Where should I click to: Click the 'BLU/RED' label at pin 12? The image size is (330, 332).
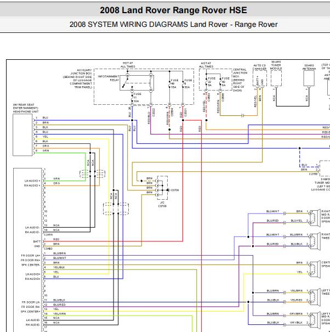pos(59,305)
